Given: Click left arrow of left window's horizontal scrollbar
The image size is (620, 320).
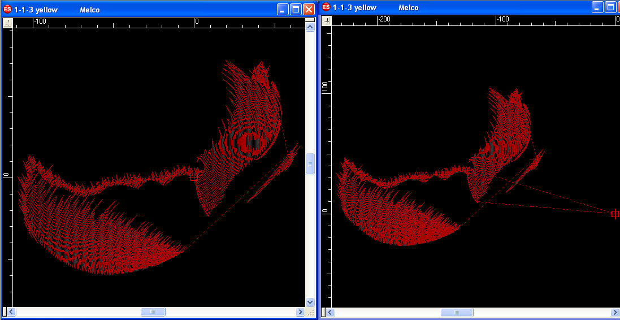Looking at the screenshot, I should (x=11, y=312).
